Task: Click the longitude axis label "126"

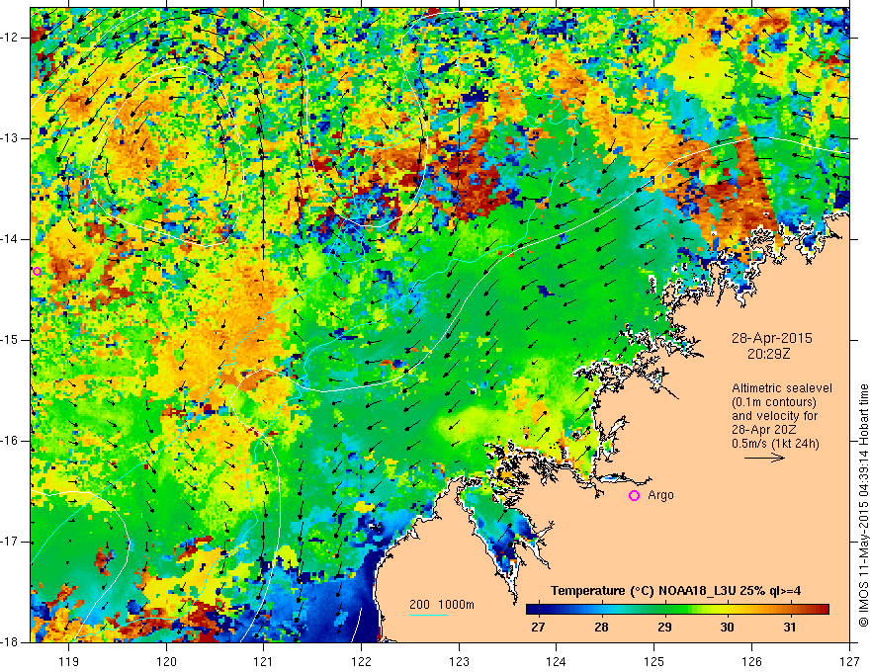Action: (751, 661)
